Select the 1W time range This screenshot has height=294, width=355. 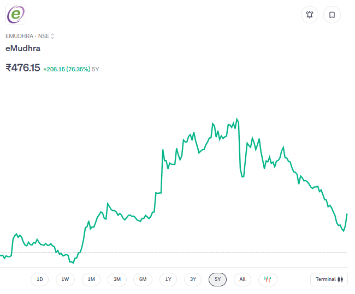(x=65, y=279)
